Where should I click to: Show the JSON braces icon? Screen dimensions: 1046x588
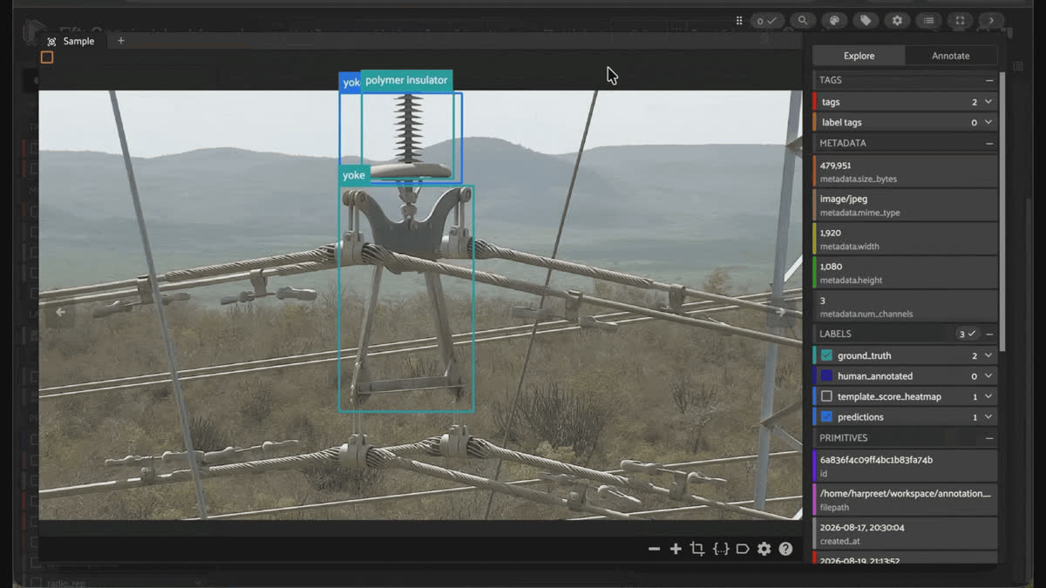721,549
